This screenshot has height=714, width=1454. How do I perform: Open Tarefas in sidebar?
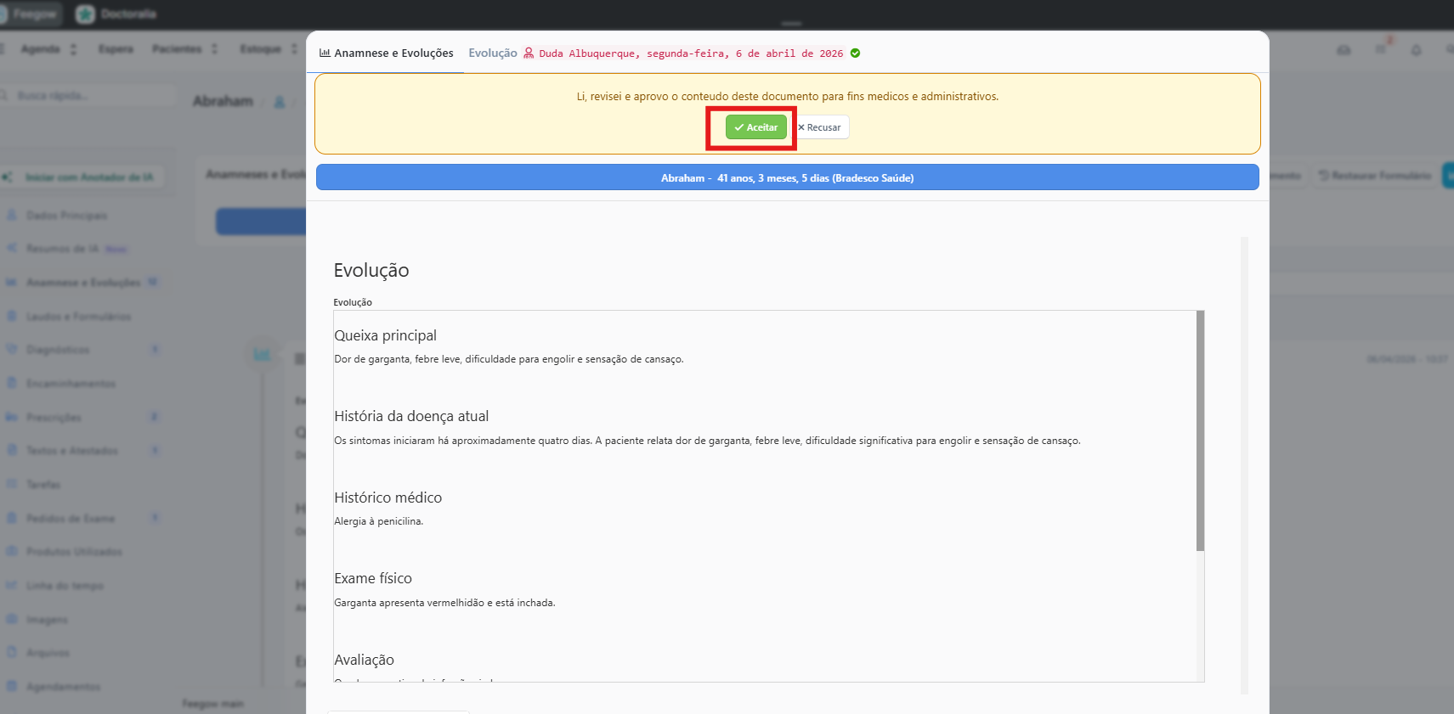43,485
